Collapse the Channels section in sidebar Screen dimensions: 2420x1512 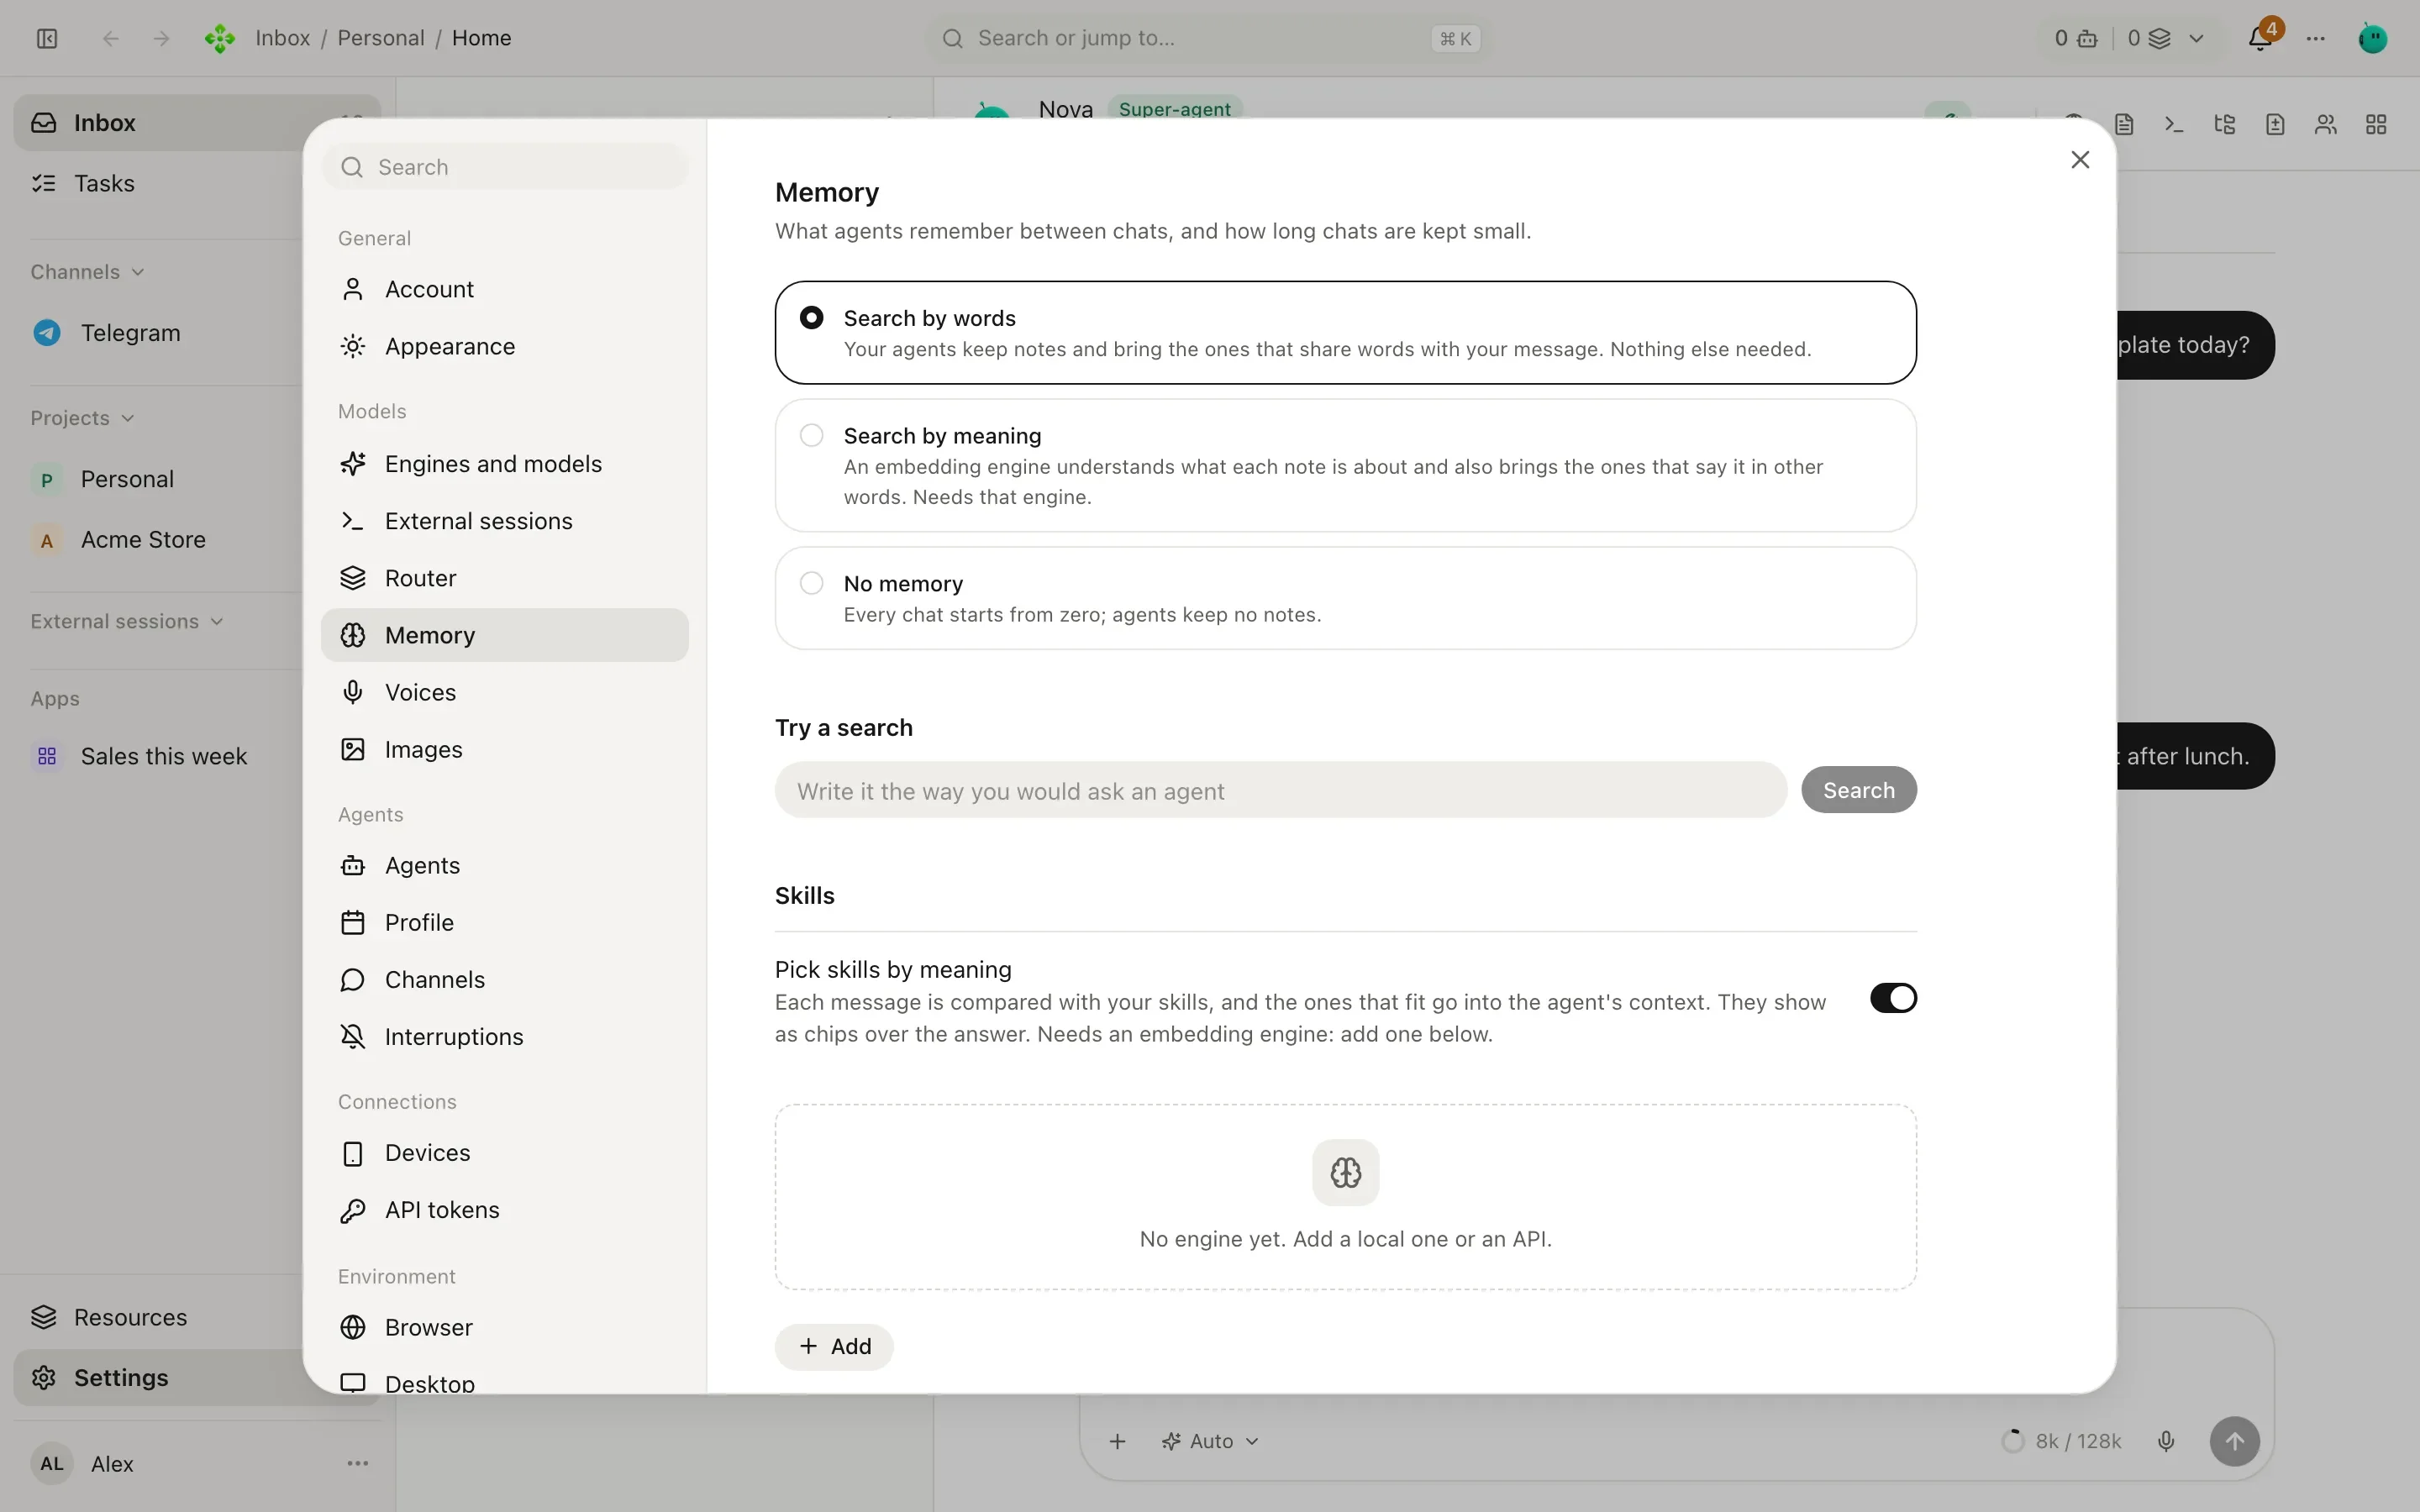tap(88, 272)
